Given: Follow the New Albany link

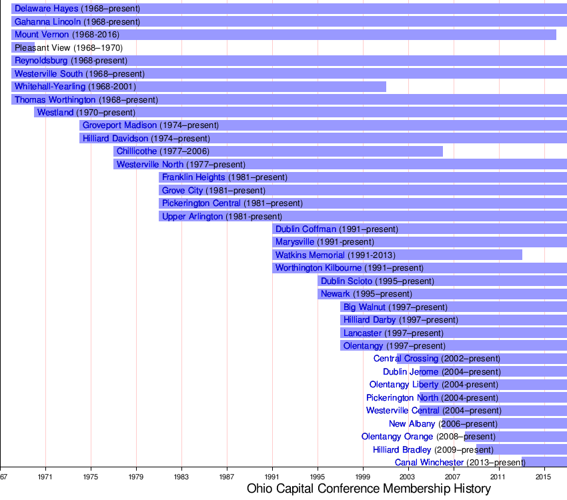Looking at the screenshot, I should coord(412,424).
